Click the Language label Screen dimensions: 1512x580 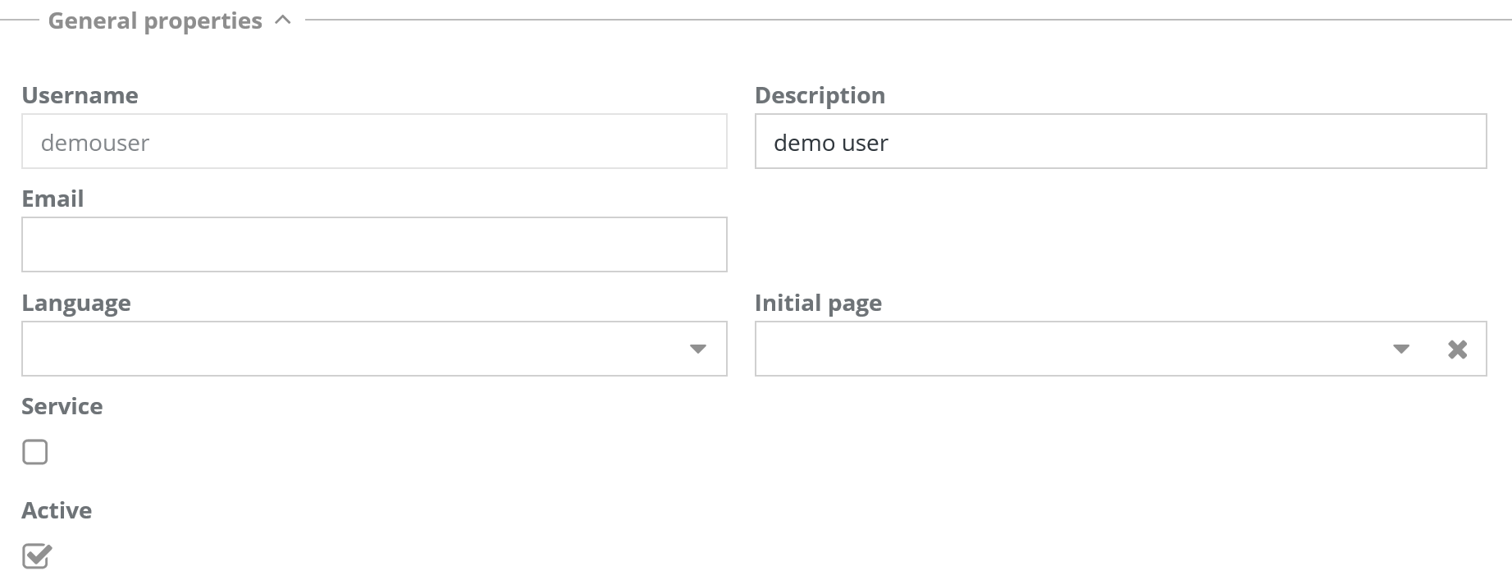(x=76, y=303)
